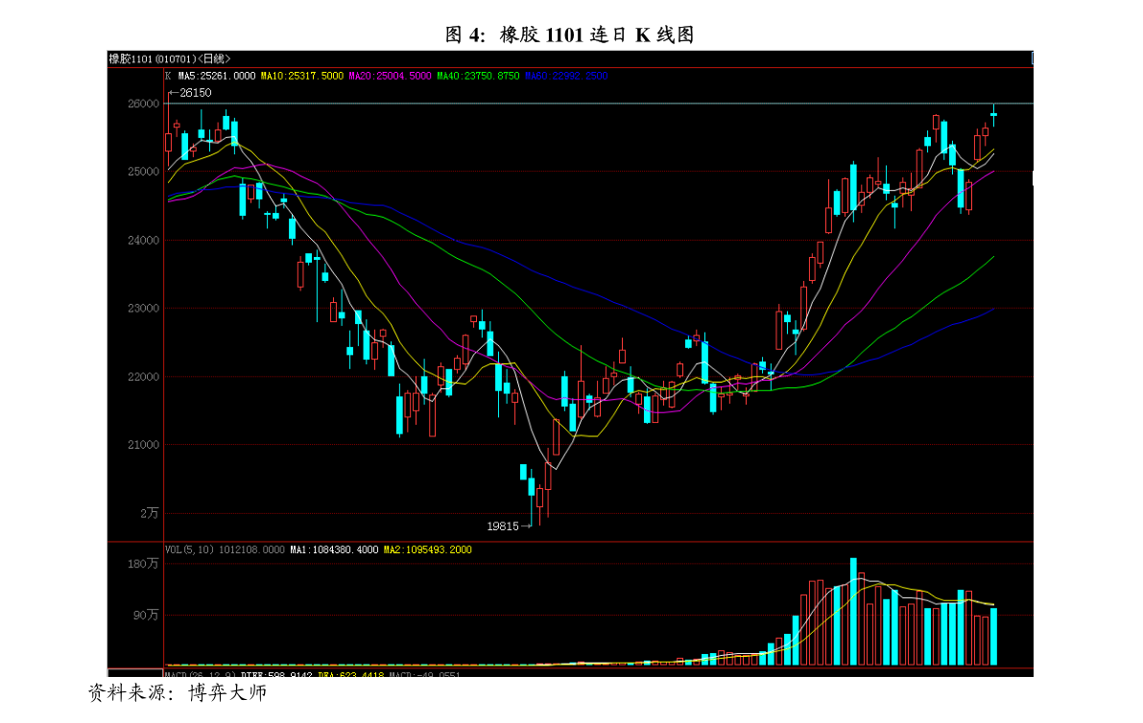Select the latest cyan candlestick at far right
Screen dimensions: 1143x723
[x=993, y=115]
